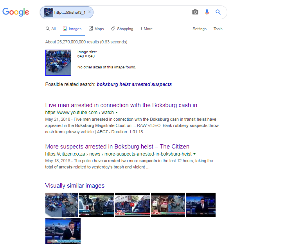Open 'boksburg heist arrested suspects' related search
Viewport: 286px width, 247px height.
tap(134, 84)
